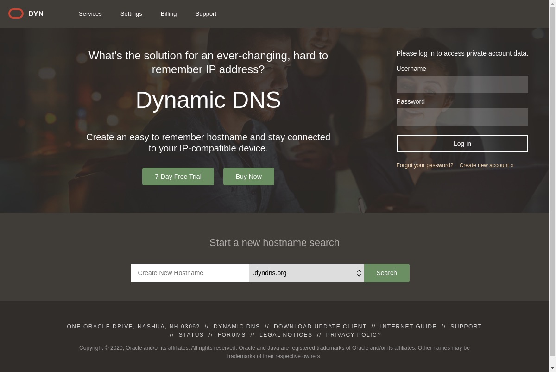Viewport: 556px width, 372px height.
Task: Open the Services menu
Action: pyautogui.click(x=90, y=13)
